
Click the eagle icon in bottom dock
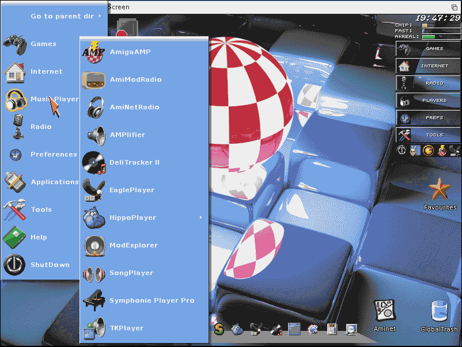(x=257, y=329)
